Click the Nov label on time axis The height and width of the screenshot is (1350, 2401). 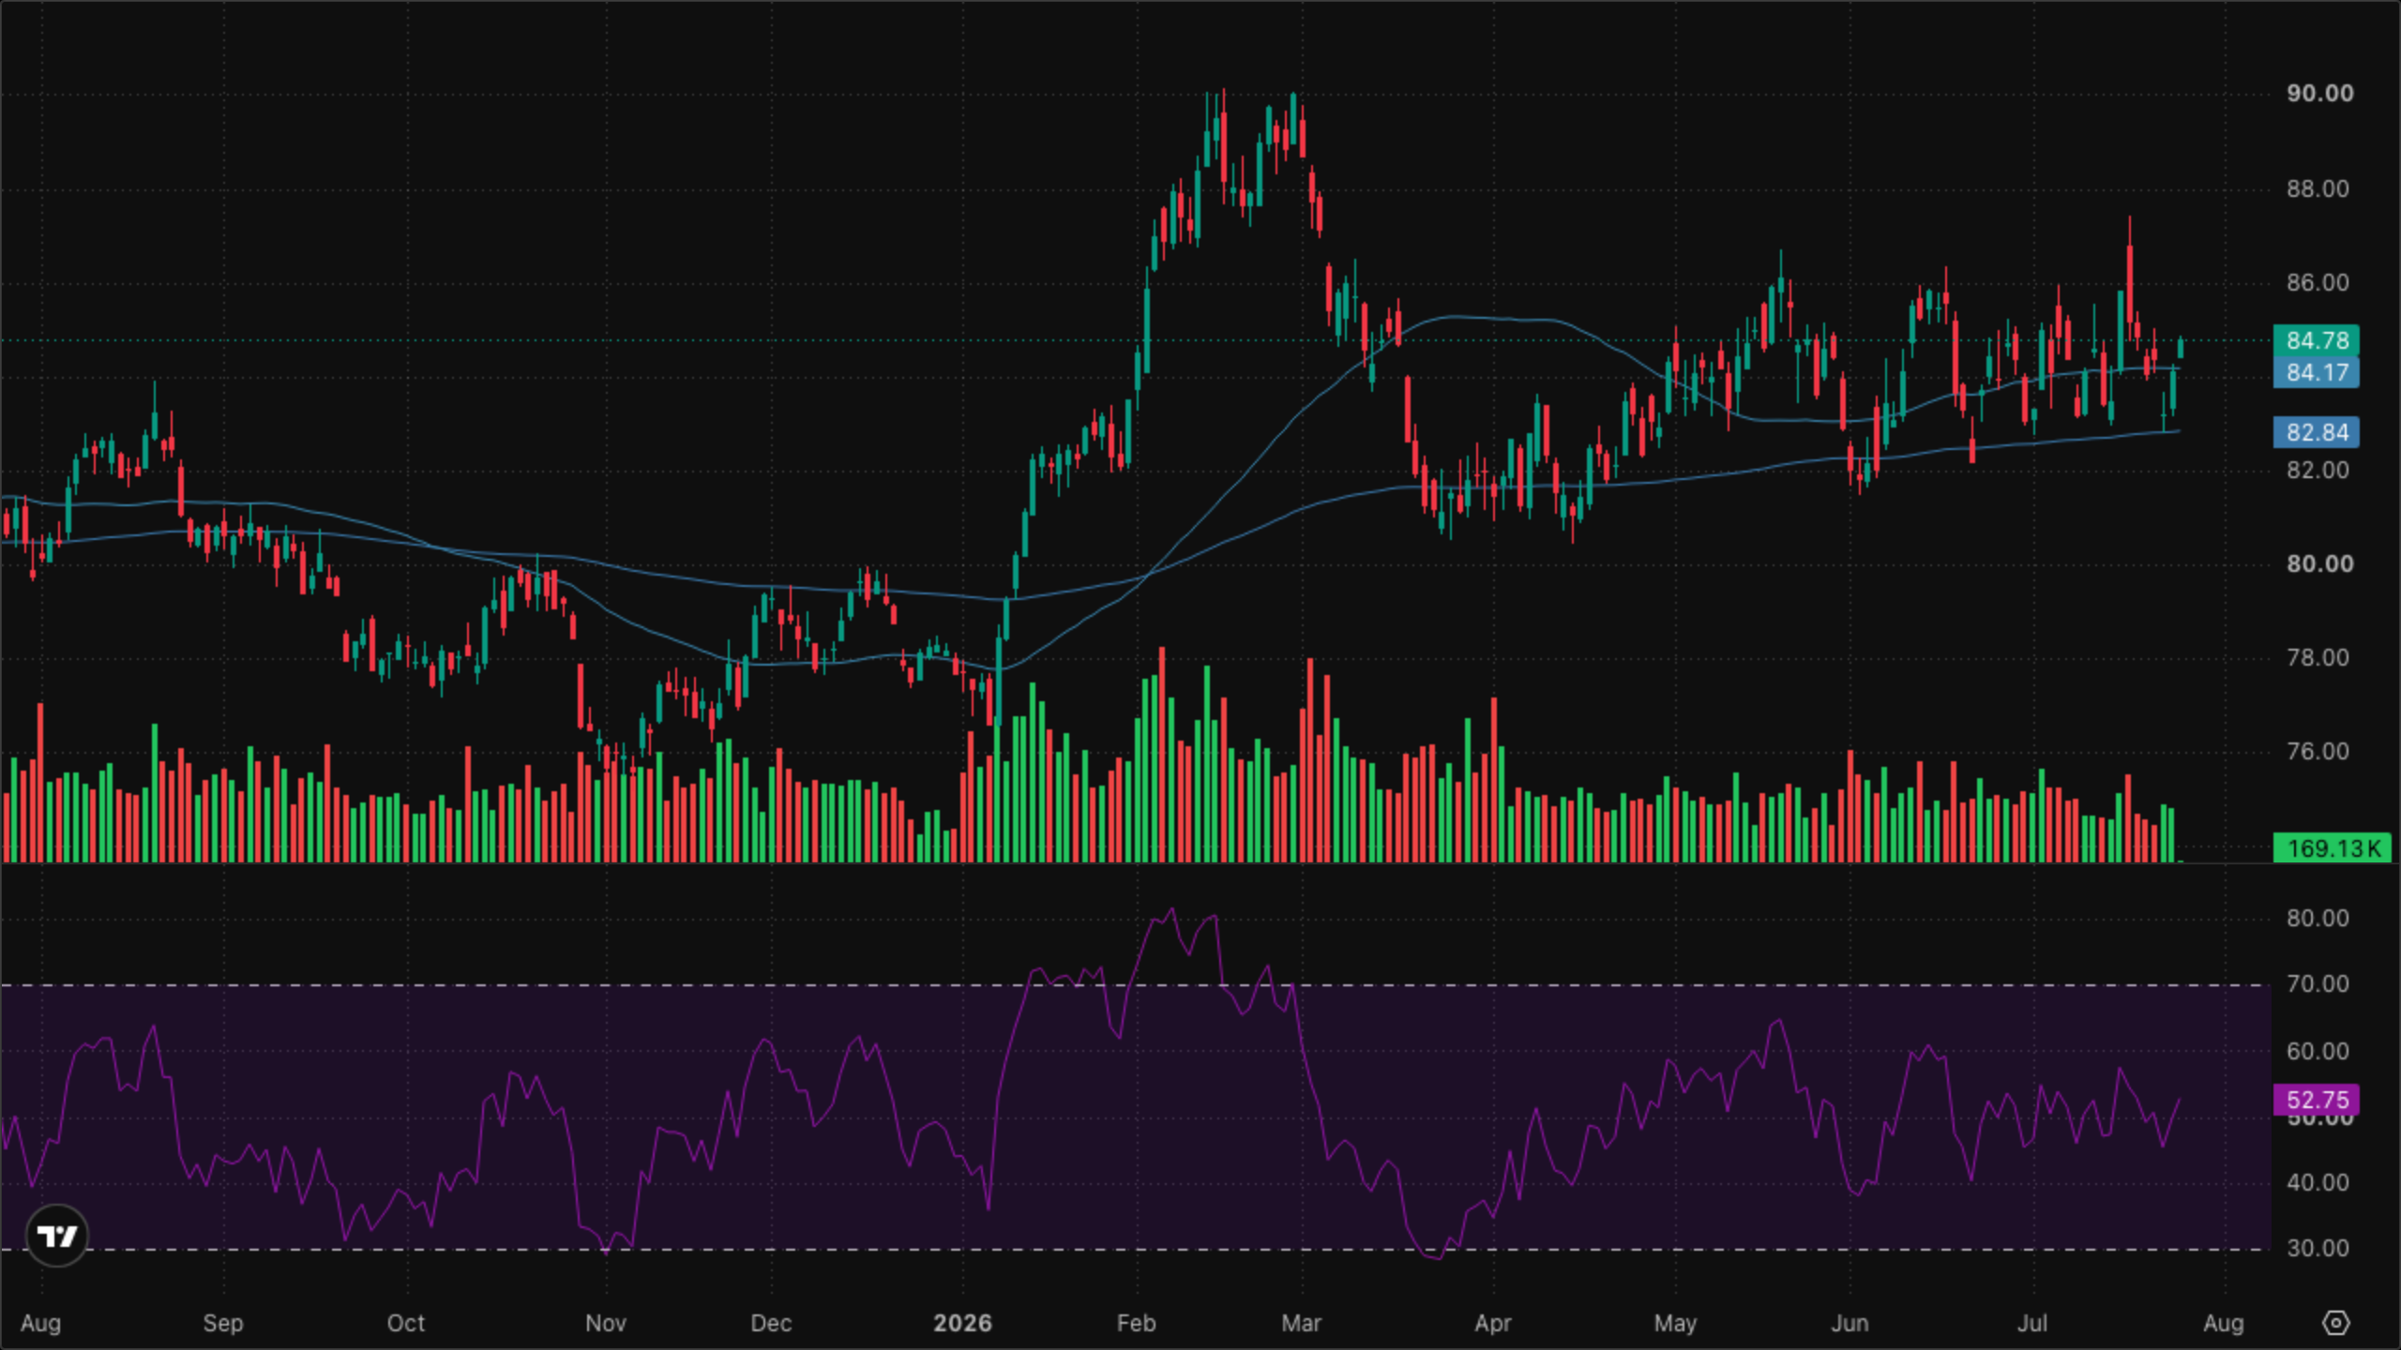click(x=606, y=1323)
